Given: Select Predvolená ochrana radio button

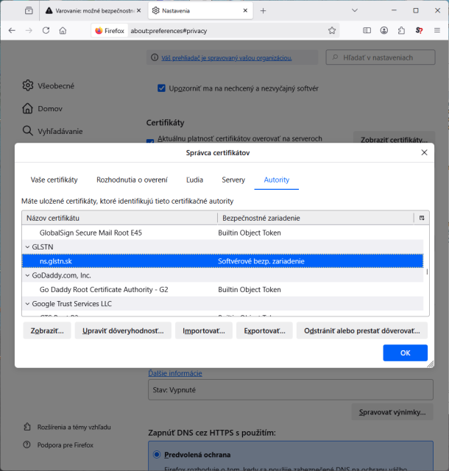Looking at the screenshot, I should (157, 455).
